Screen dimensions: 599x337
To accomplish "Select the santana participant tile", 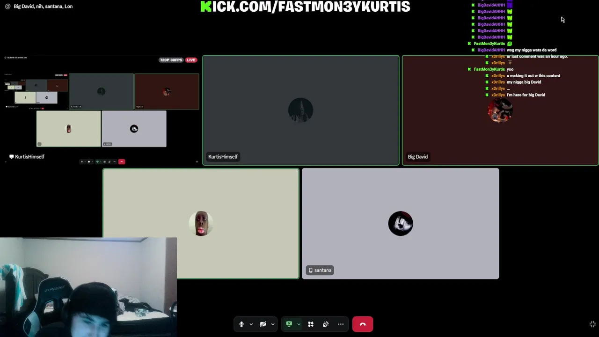I will pyautogui.click(x=401, y=223).
